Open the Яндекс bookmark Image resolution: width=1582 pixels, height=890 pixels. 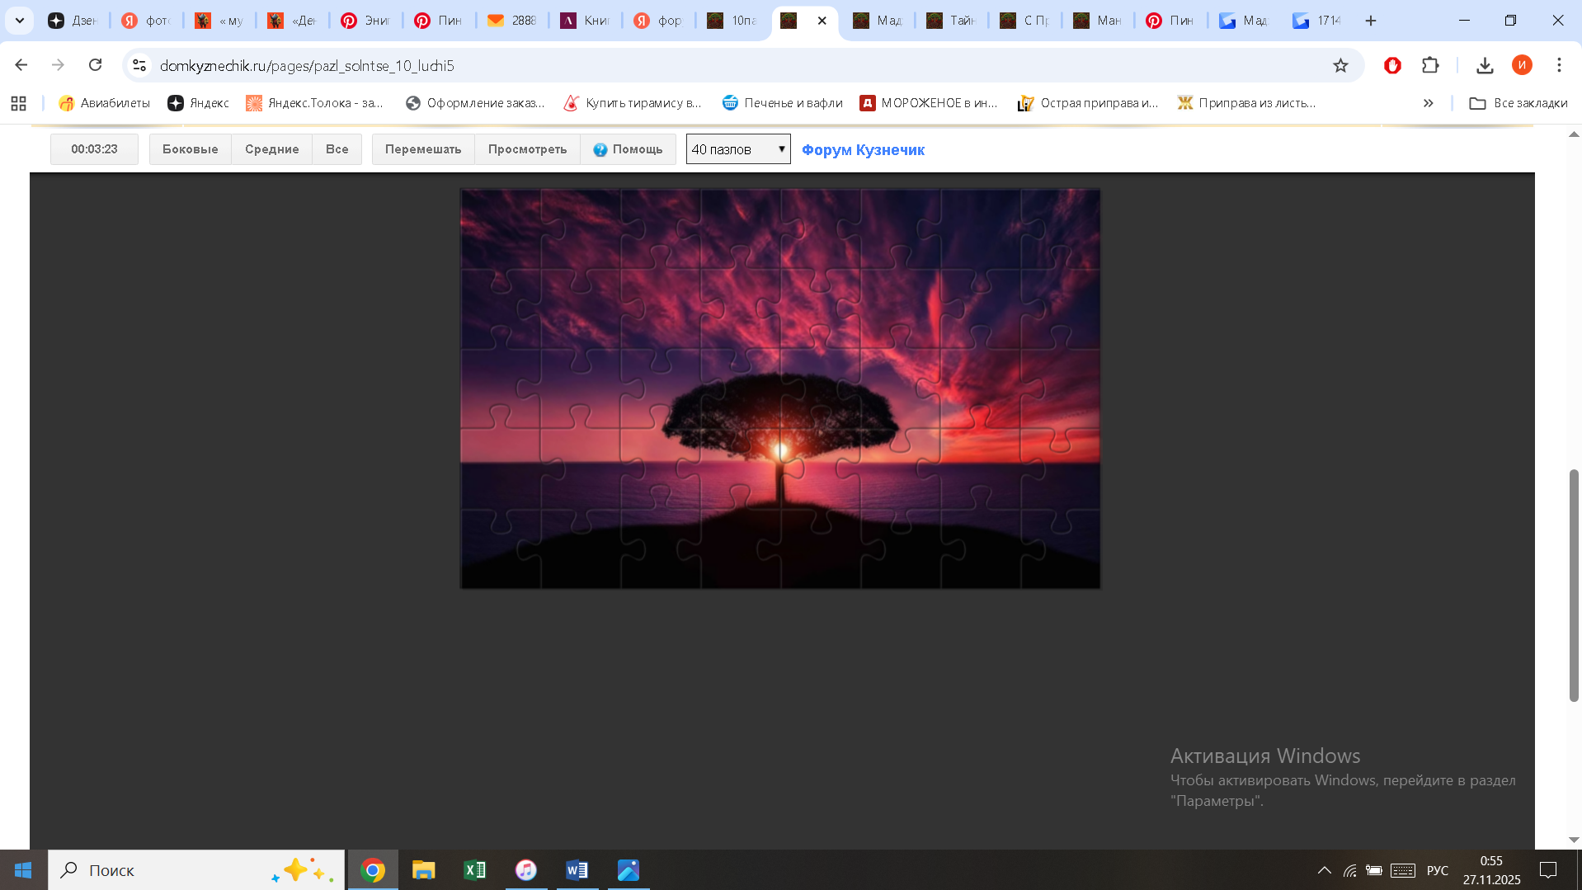tap(198, 103)
